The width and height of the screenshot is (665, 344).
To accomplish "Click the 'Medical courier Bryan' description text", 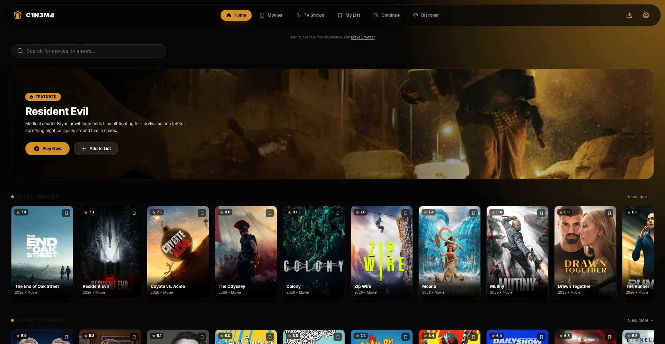I will pos(105,127).
